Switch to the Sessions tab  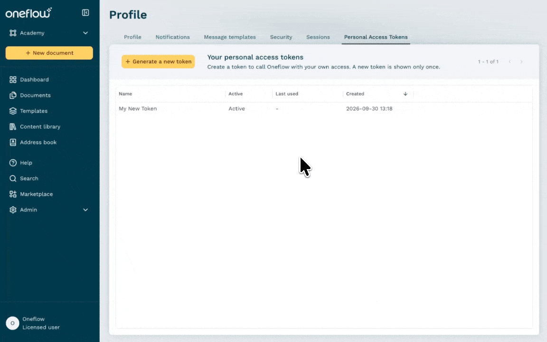[x=318, y=37]
